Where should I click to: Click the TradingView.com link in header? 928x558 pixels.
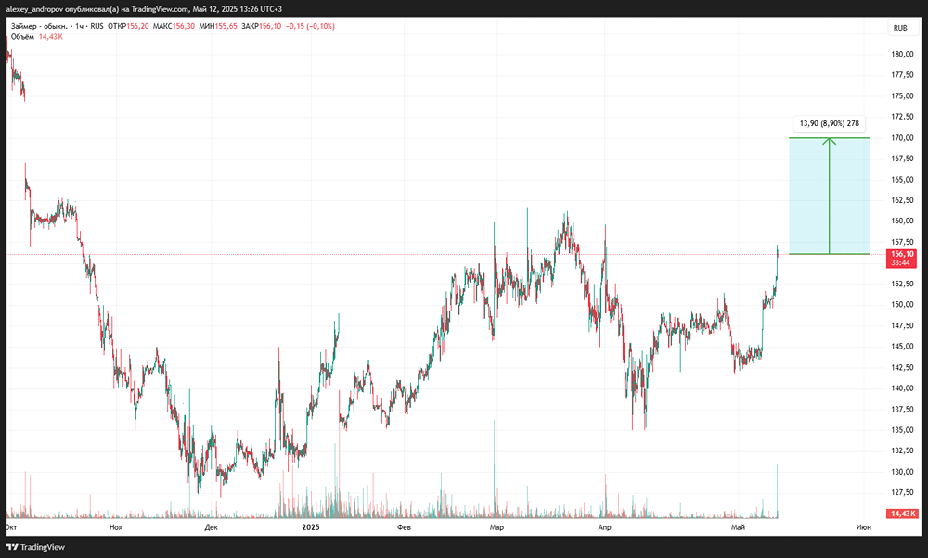pyautogui.click(x=161, y=9)
